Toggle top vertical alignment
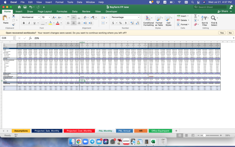Screen dimensions: 235x147 click(68, 18)
